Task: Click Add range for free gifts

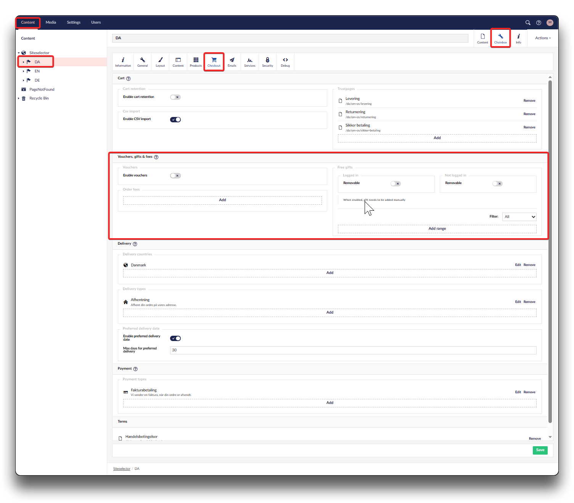Action: click(x=437, y=229)
